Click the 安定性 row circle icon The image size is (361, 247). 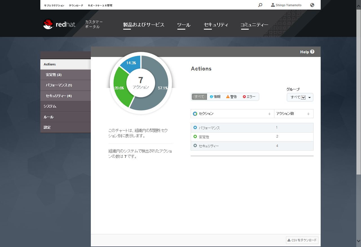(195, 137)
